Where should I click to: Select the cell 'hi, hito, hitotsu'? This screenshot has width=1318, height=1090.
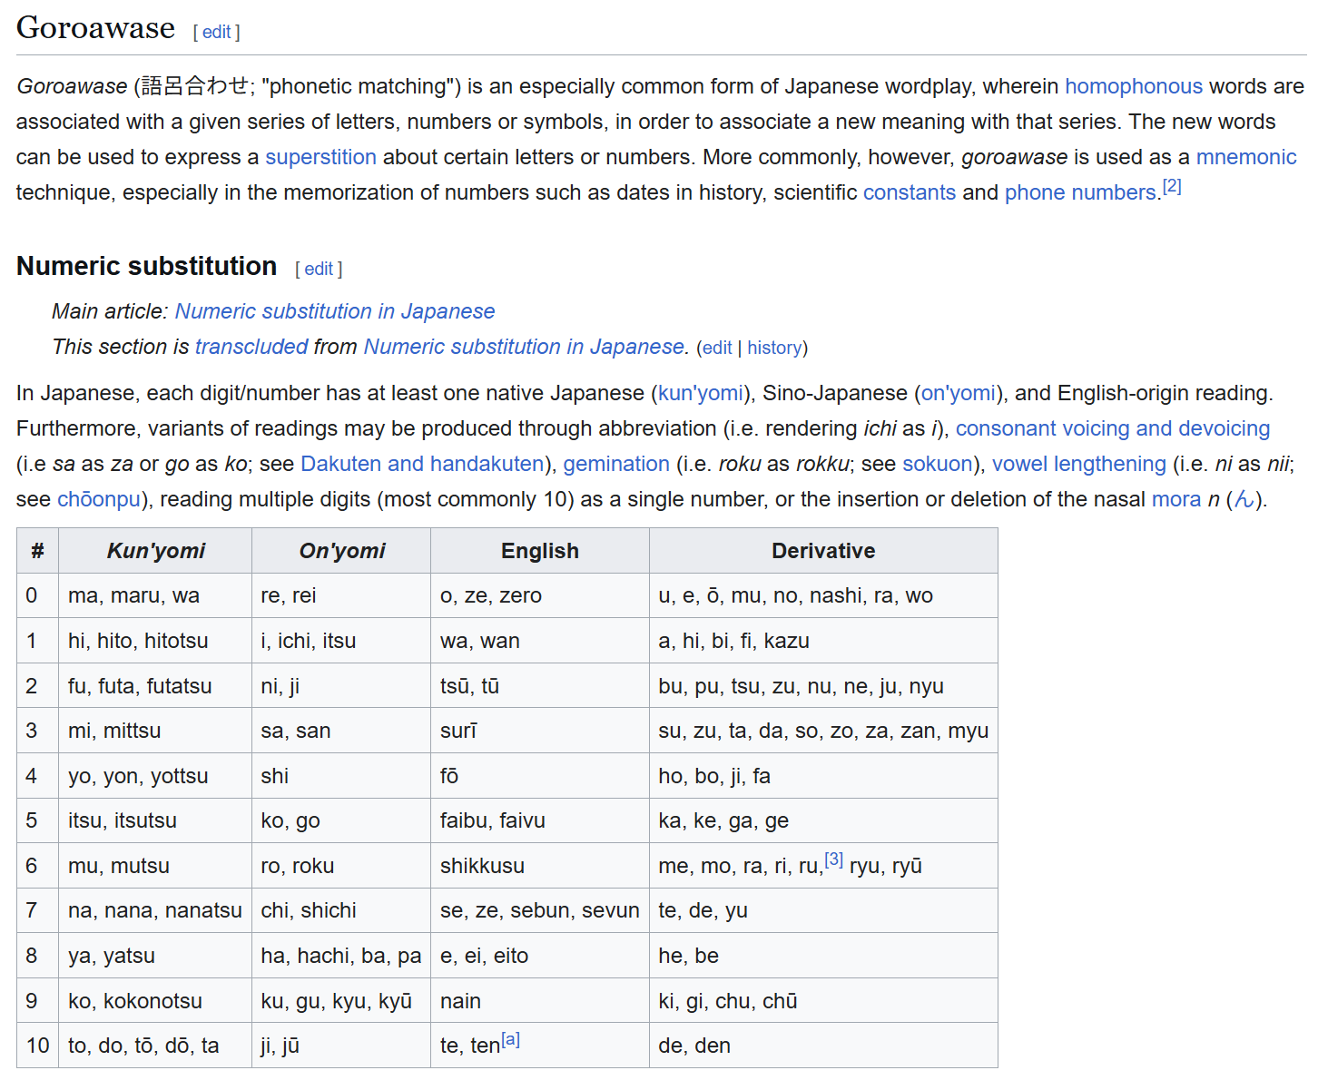[x=155, y=641]
